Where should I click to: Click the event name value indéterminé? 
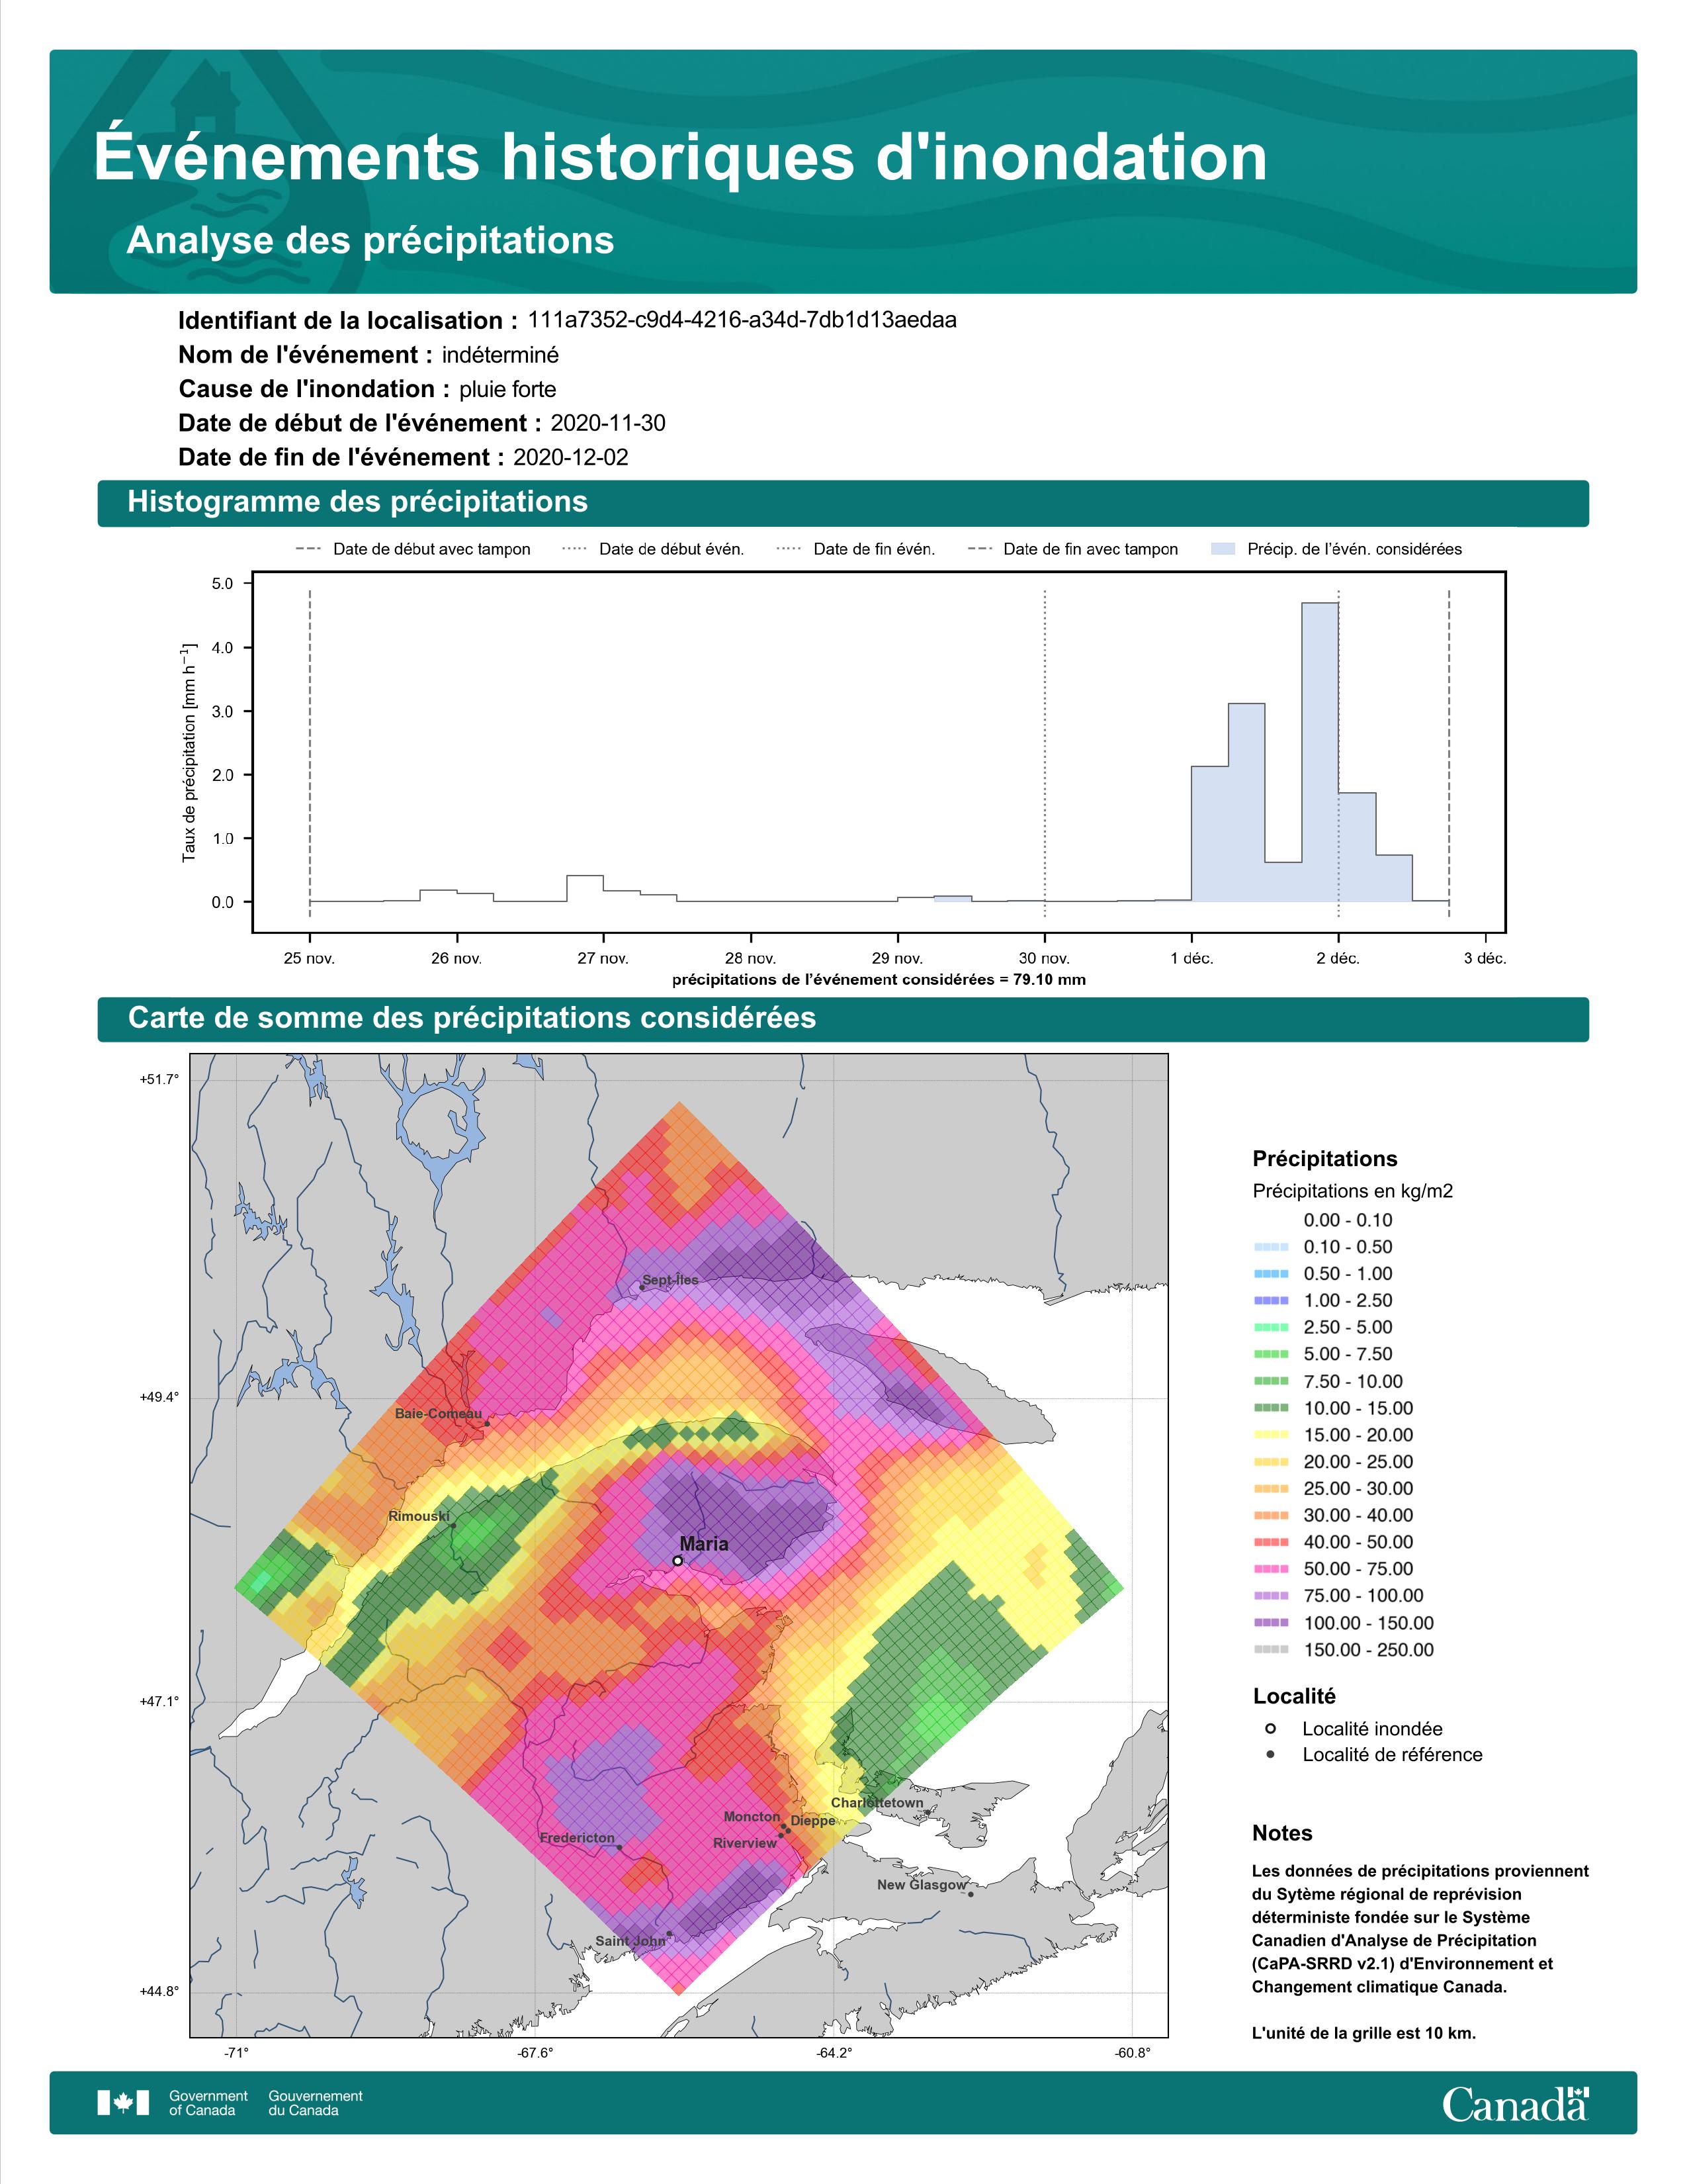(499, 355)
